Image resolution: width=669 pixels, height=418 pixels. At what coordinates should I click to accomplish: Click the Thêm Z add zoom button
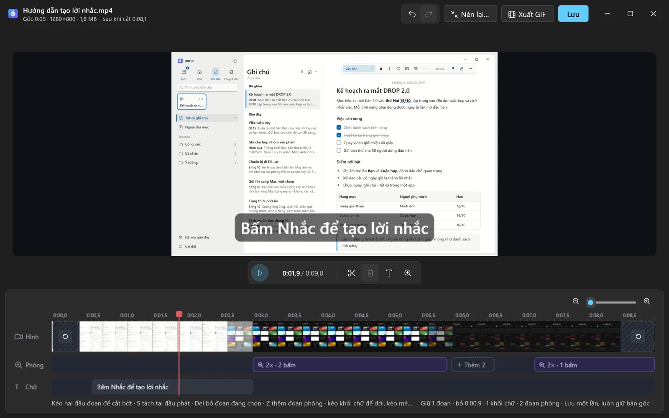point(472,365)
